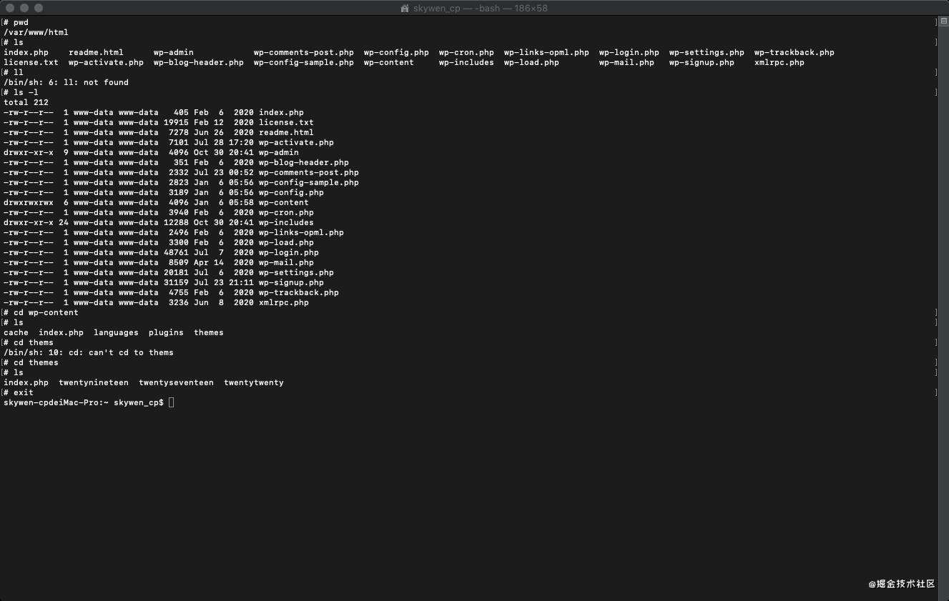949x601 pixels.
Task: Click the 'total 212' line
Action: coord(26,102)
